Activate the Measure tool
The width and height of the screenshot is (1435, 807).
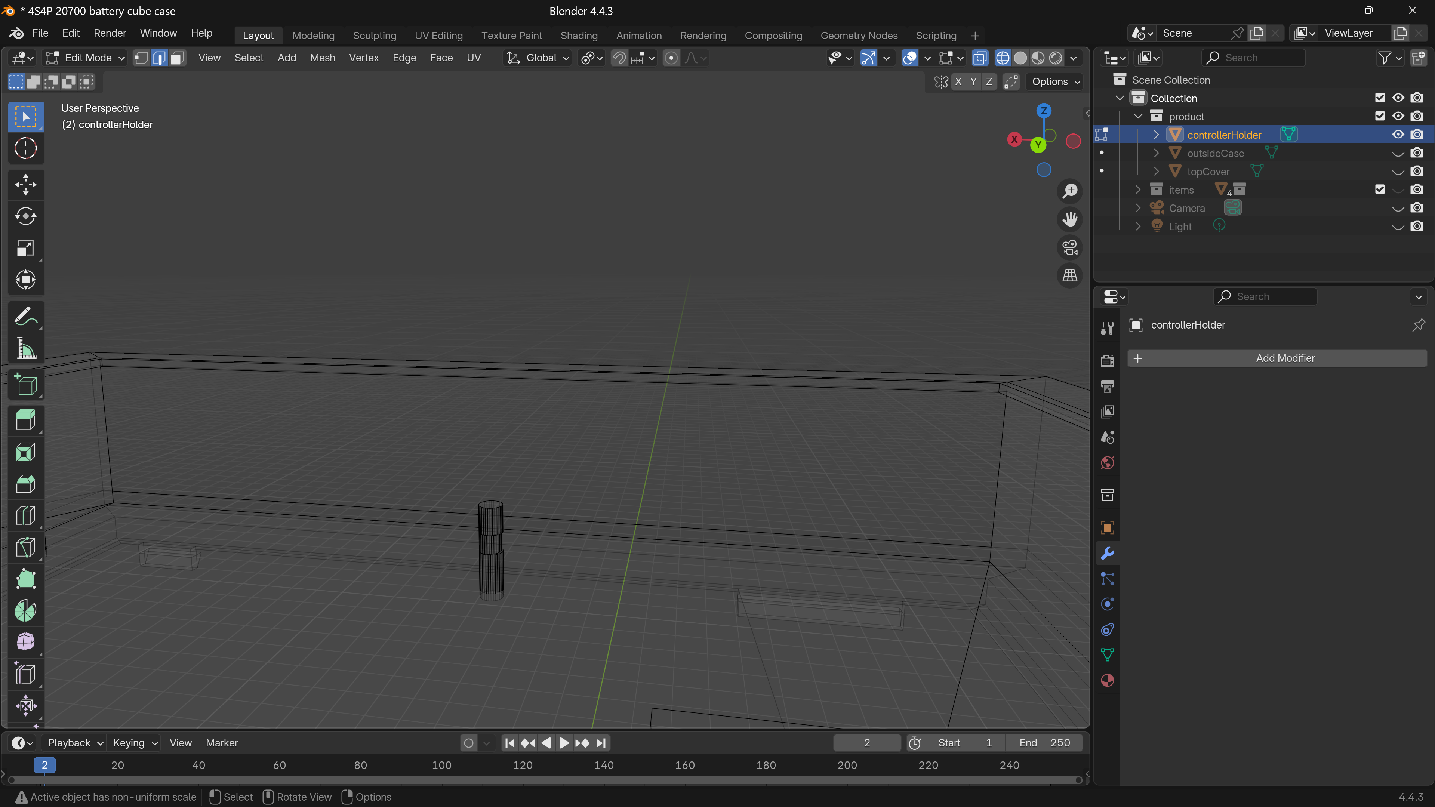tap(26, 349)
